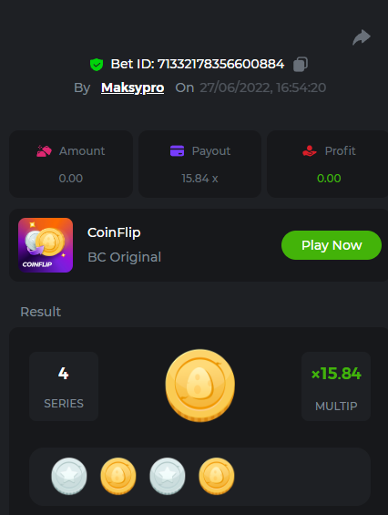The width and height of the screenshot is (388, 515).
Task: Click the pink Amount icon
Action: 44,151
